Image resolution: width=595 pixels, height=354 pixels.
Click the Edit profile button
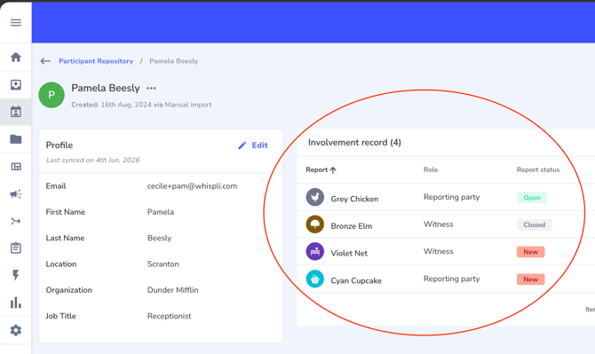coord(253,146)
